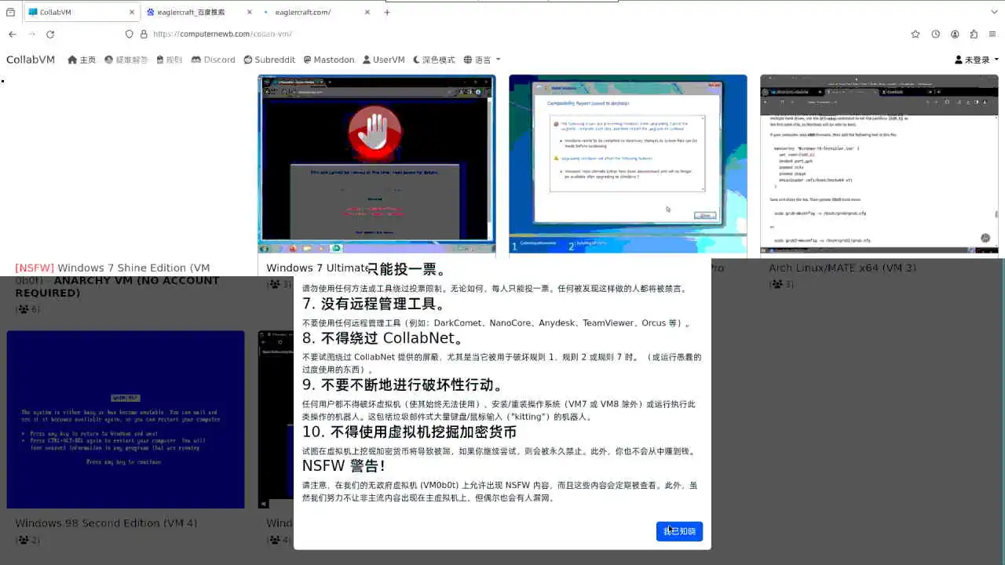The image size is (1005, 565).
Task: Expand the list all tabs chevron
Action: tap(993, 12)
